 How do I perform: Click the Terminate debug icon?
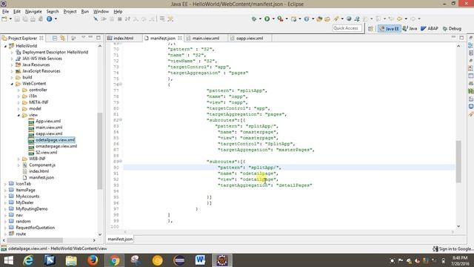click(x=120, y=19)
